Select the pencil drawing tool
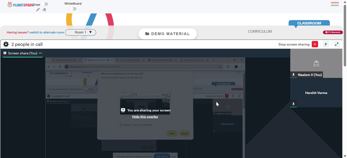This screenshot has width=347, height=158. click(x=38, y=10)
